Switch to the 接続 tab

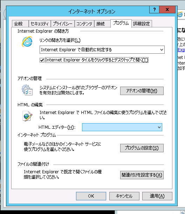click(x=102, y=24)
